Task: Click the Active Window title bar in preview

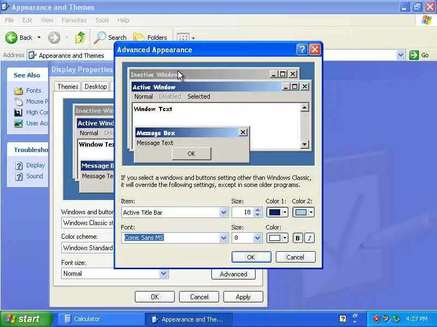Action: pyautogui.click(x=221, y=87)
